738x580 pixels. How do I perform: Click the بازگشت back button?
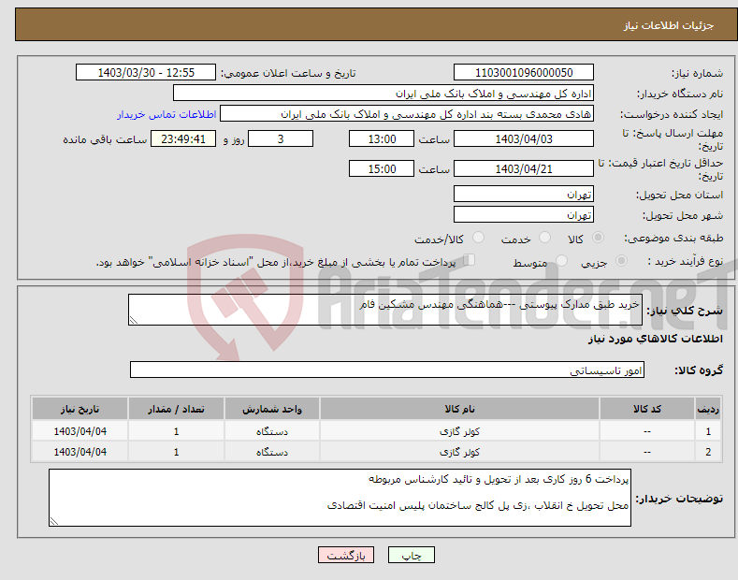[x=346, y=555]
